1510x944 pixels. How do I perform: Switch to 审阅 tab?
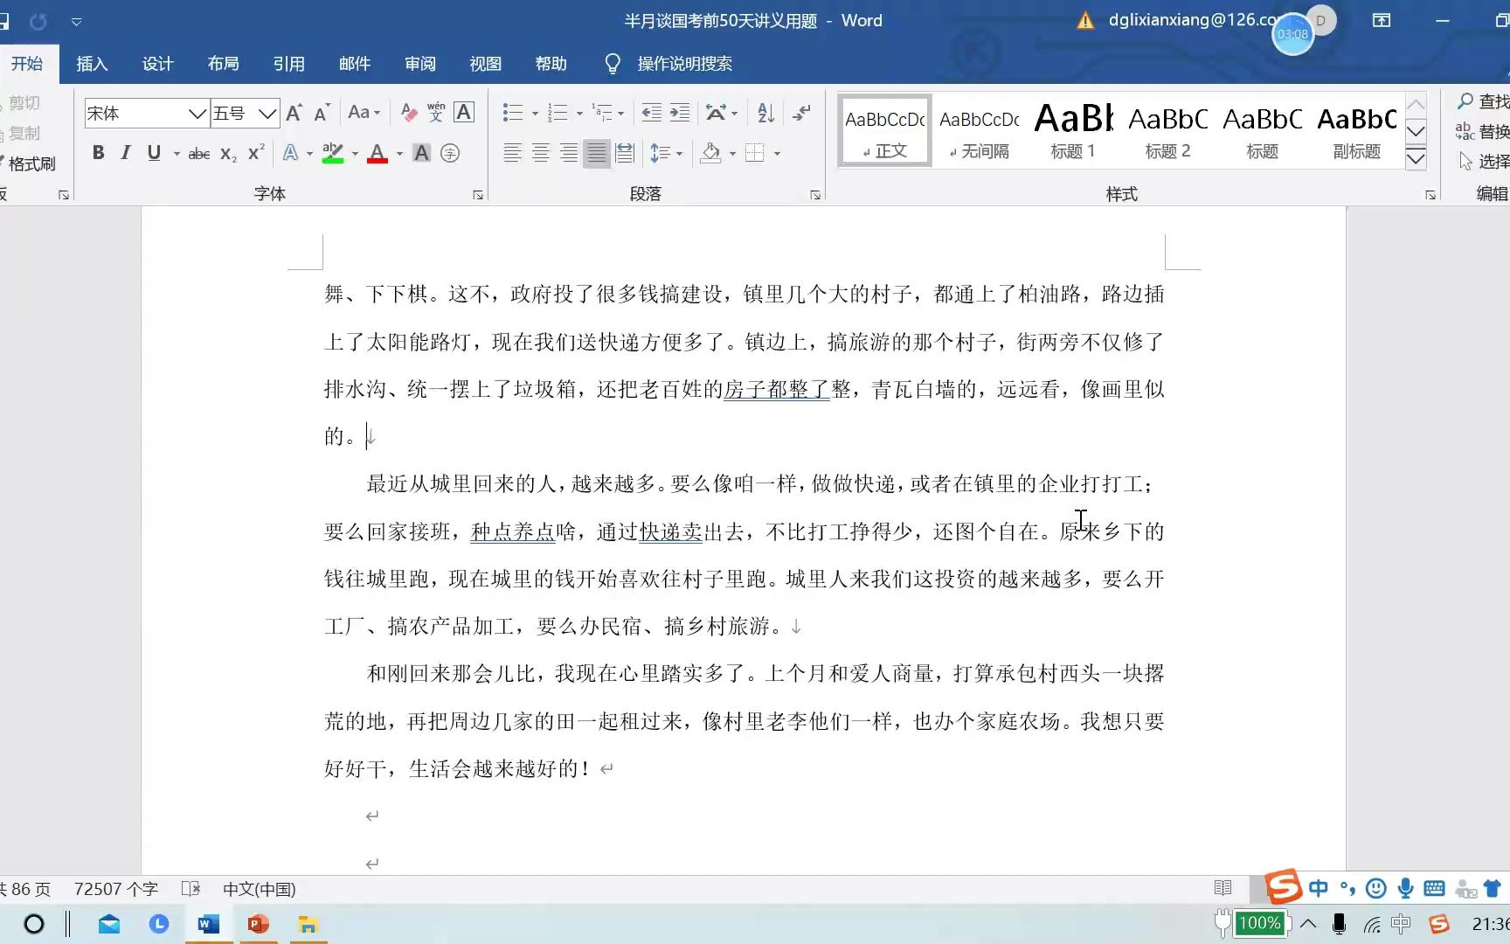pos(420,64)
